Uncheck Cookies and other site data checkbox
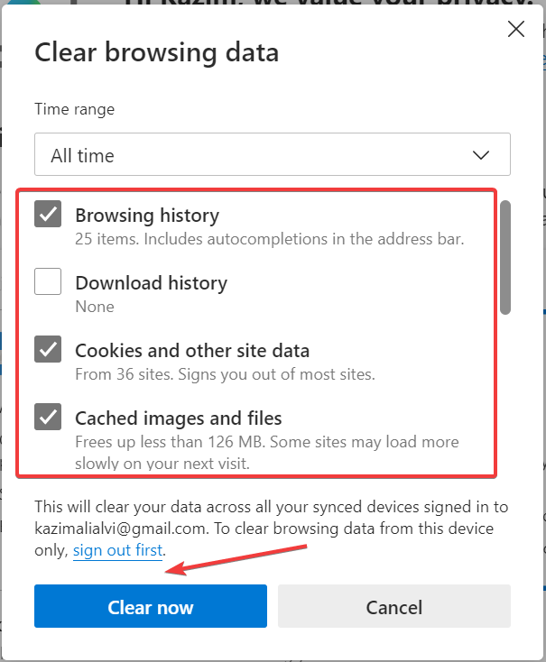The height and width of the screenshot is (662, 546). click(48, 349)
